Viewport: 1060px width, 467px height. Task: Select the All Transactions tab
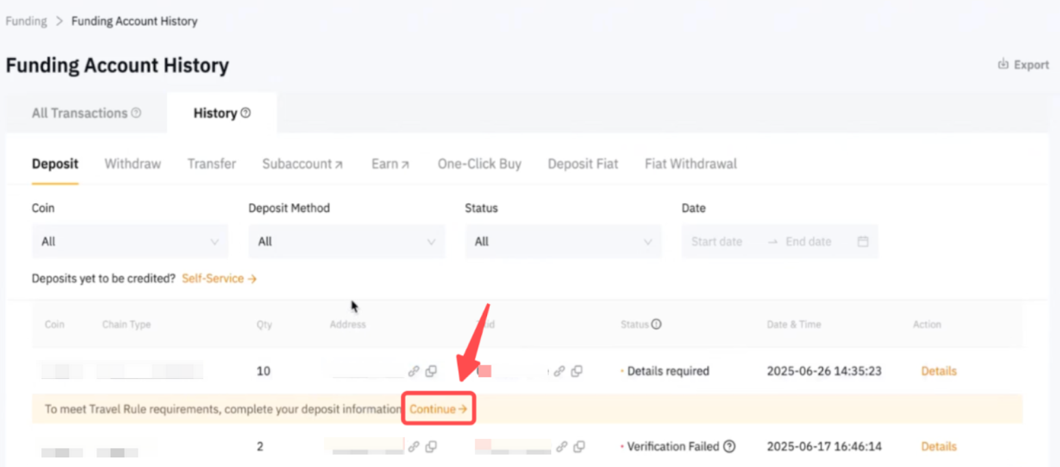(86, 113)
